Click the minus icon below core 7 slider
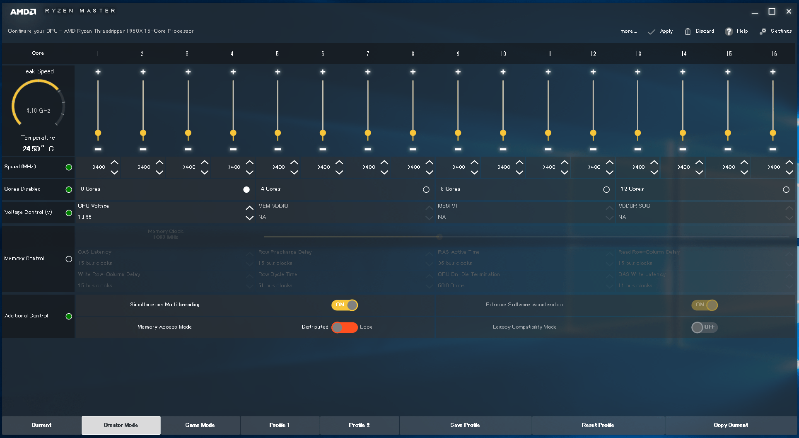The width and height of the screenshot is (799, 438). [x=368, y=149]
